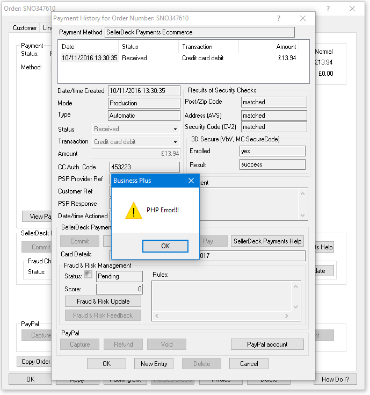
Task: Click the Fraud Status field showing Pending
Action: click(119, 276)
